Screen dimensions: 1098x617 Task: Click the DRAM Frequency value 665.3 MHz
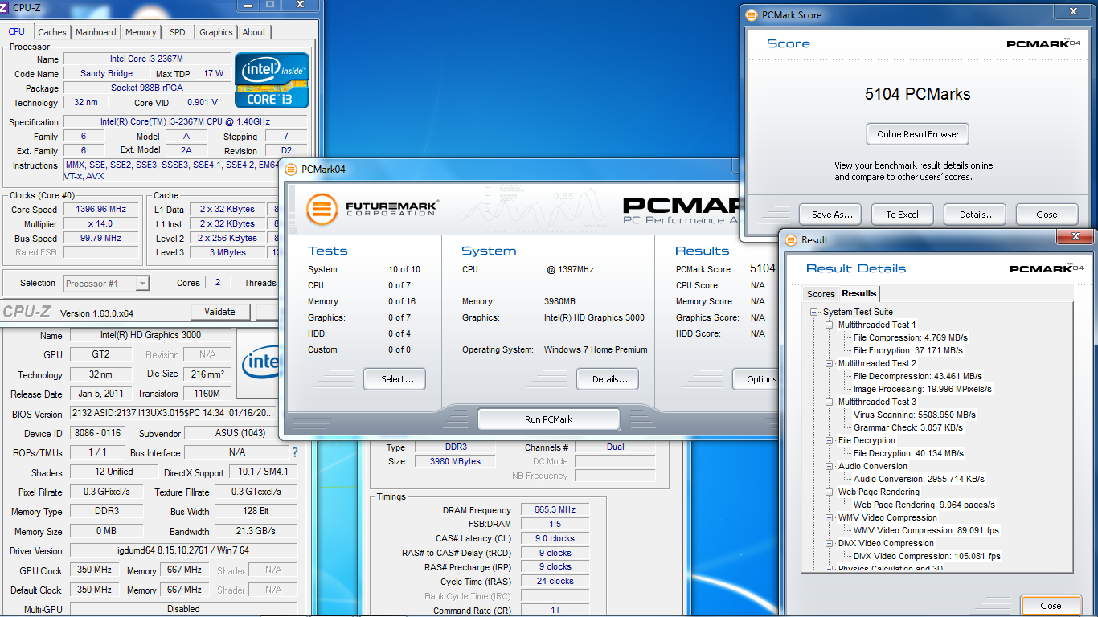[x=555, y=510]
